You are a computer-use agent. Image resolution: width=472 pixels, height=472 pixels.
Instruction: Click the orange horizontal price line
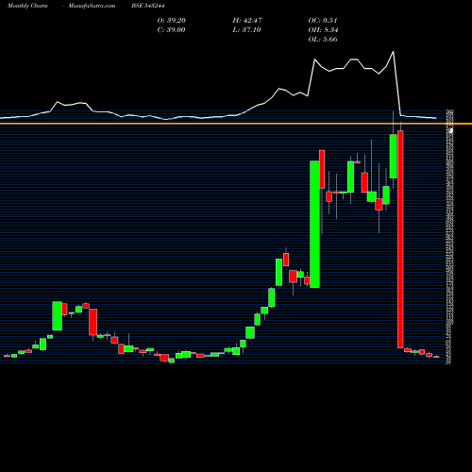[x=236, y=124]
